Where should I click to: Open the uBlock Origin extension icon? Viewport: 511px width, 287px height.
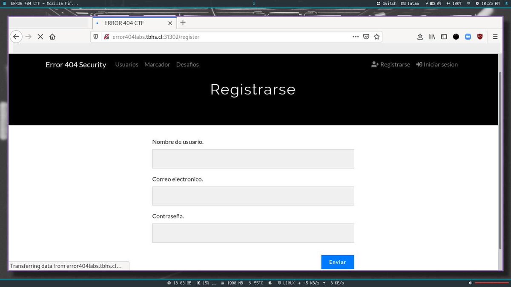(x=480, y=37)
